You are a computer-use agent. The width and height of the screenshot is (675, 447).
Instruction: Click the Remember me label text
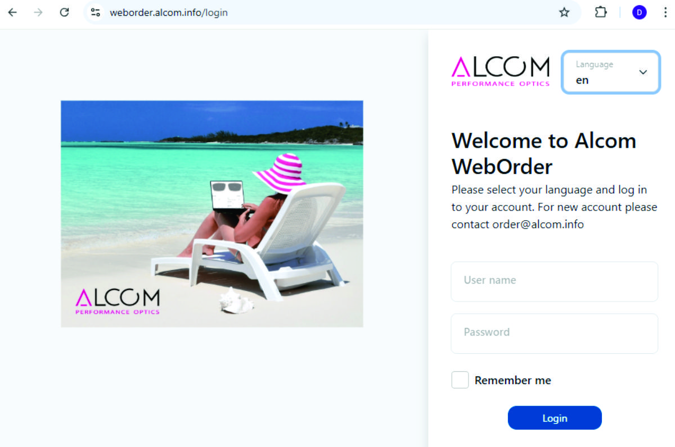point(513,380)
